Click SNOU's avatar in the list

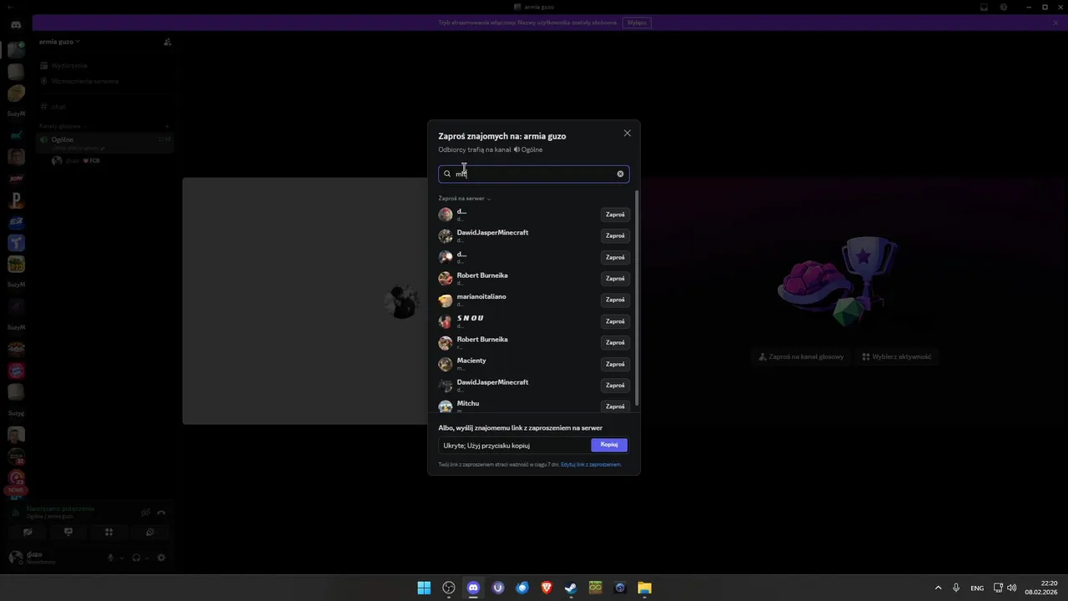446,321
